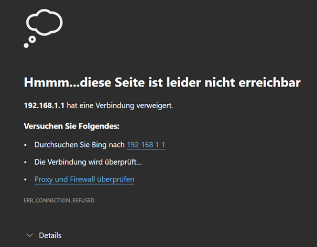Open Proxy und Firewall überprüfen link
This screenshot has height=247, width=317.
pos(84,179)
